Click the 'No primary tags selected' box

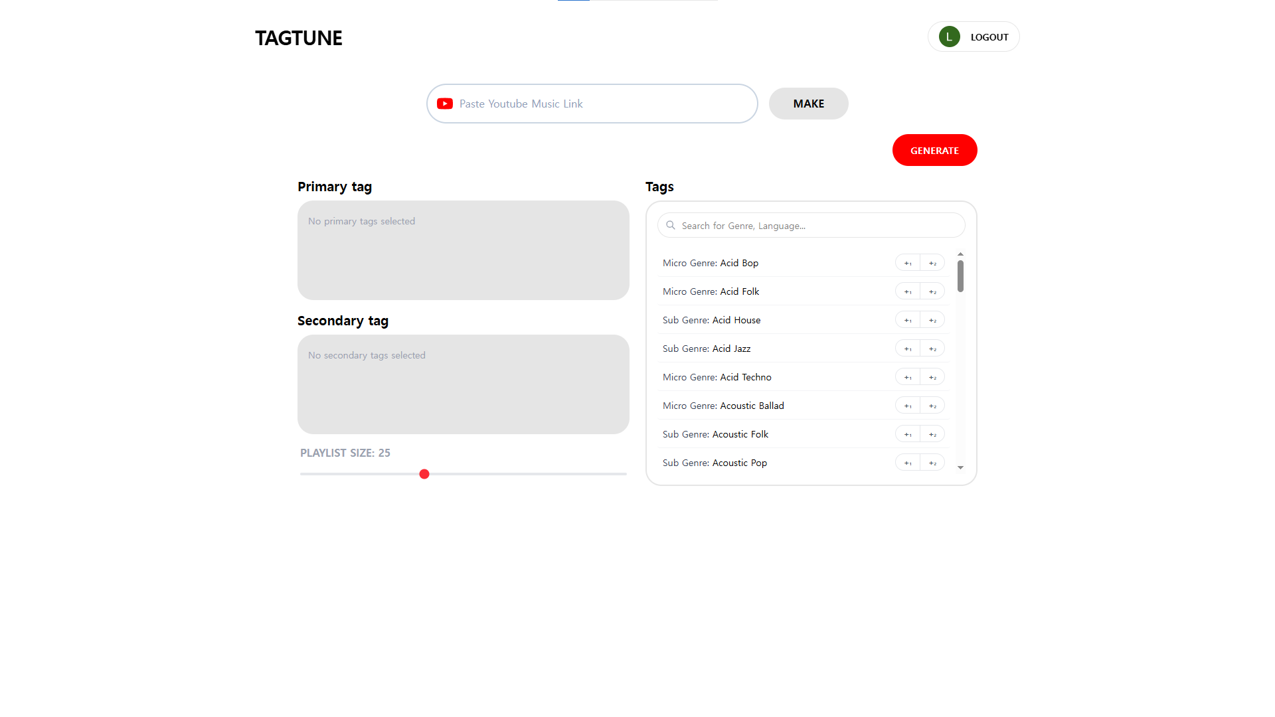tap(463, 250)
